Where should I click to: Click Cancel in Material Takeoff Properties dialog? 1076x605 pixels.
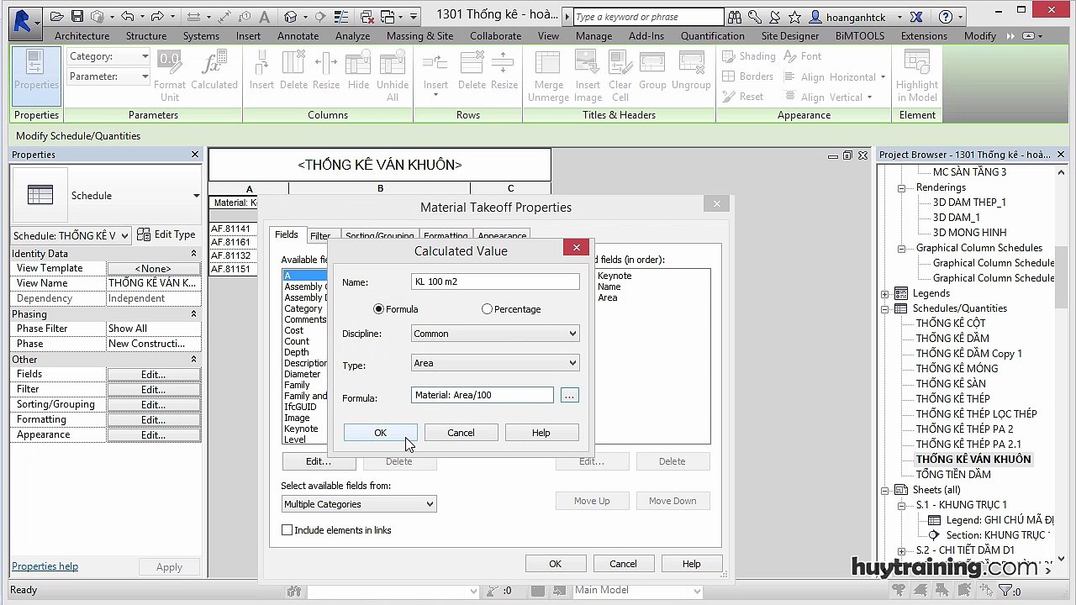pyautogui.click(x=623, y=564)
